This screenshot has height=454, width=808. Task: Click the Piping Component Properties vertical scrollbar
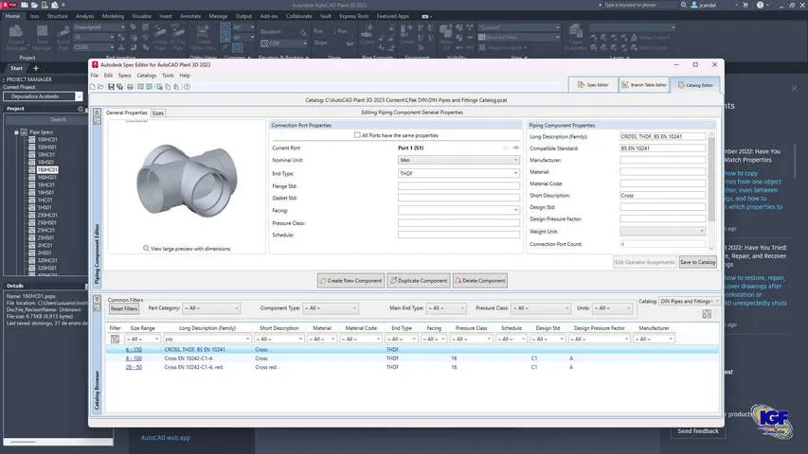coord(711,190)
